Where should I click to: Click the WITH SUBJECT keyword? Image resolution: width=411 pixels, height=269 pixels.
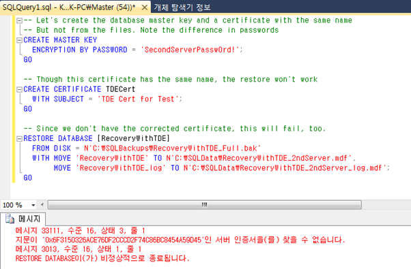pos(58,99)
